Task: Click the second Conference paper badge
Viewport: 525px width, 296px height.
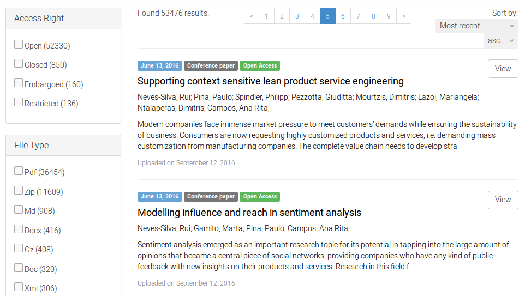Action: point(211,196)
